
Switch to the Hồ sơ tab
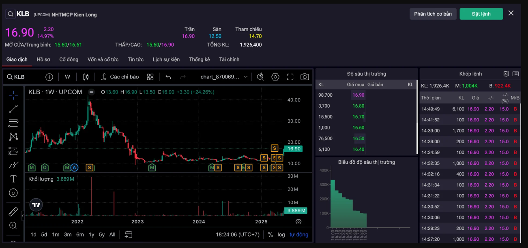[x=43, y=59]
